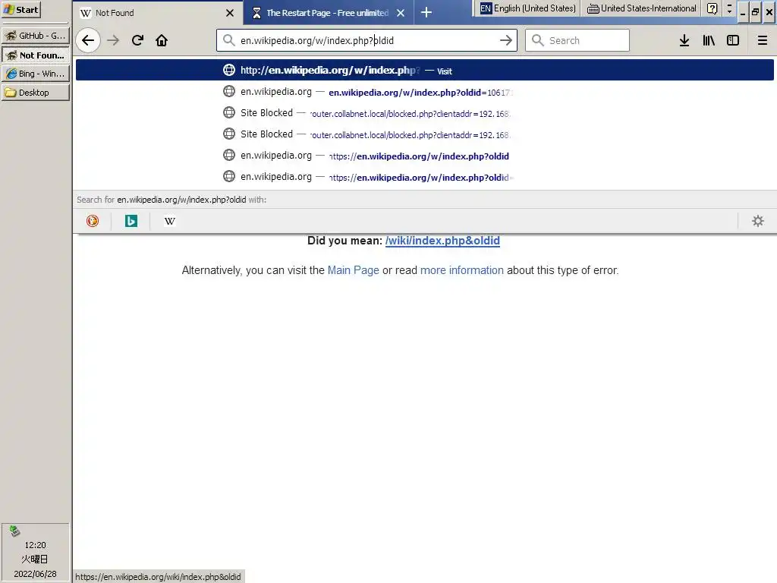Viewport: 777px width, 583px height.
Task: Switch to Bing taskbar window
Action: click(x=36, y=74)
